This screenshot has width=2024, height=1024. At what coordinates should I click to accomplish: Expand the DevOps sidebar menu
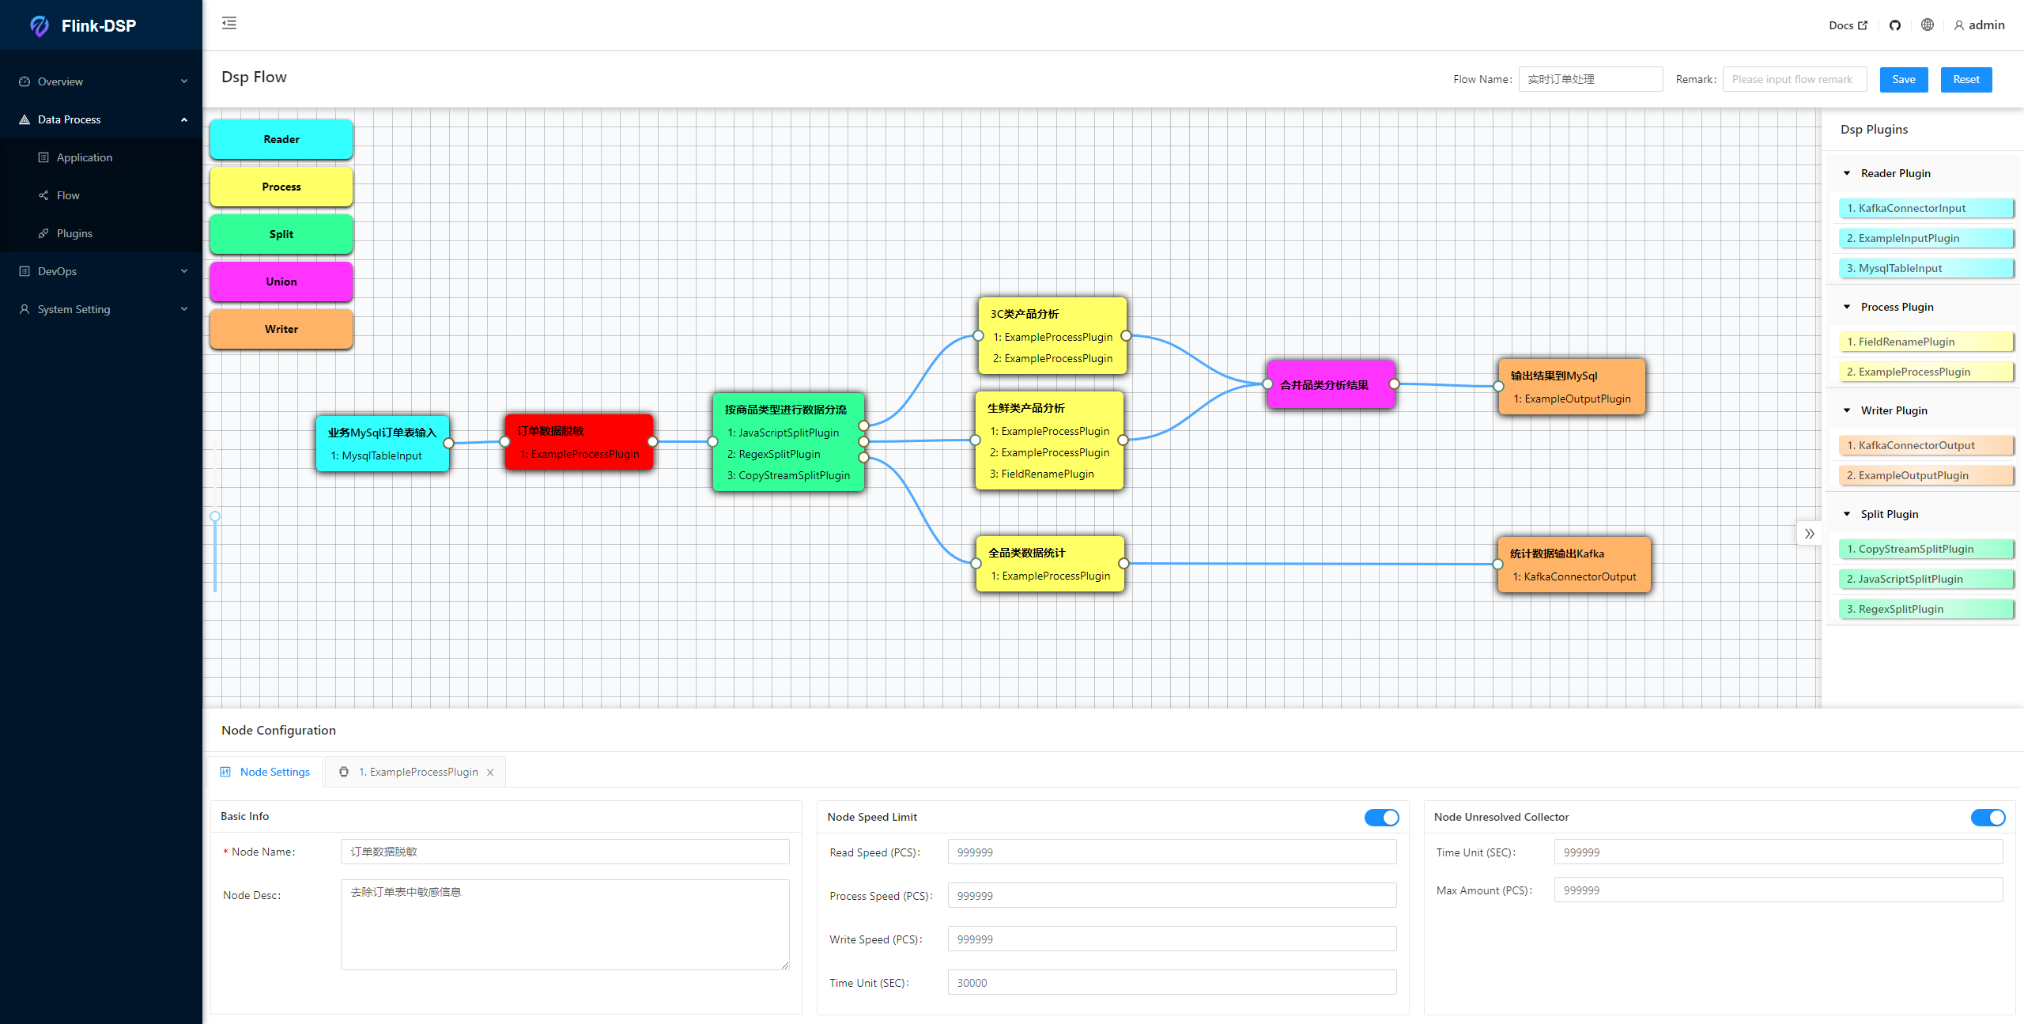[x=101, y=271]
